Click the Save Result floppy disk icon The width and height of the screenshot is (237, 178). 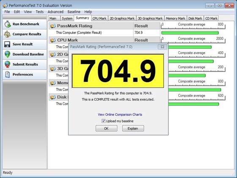pyautogui.click(x=7, y=44)
